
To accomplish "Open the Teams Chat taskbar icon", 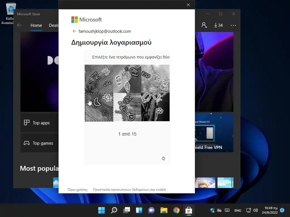I will click(x=151, y=210).
